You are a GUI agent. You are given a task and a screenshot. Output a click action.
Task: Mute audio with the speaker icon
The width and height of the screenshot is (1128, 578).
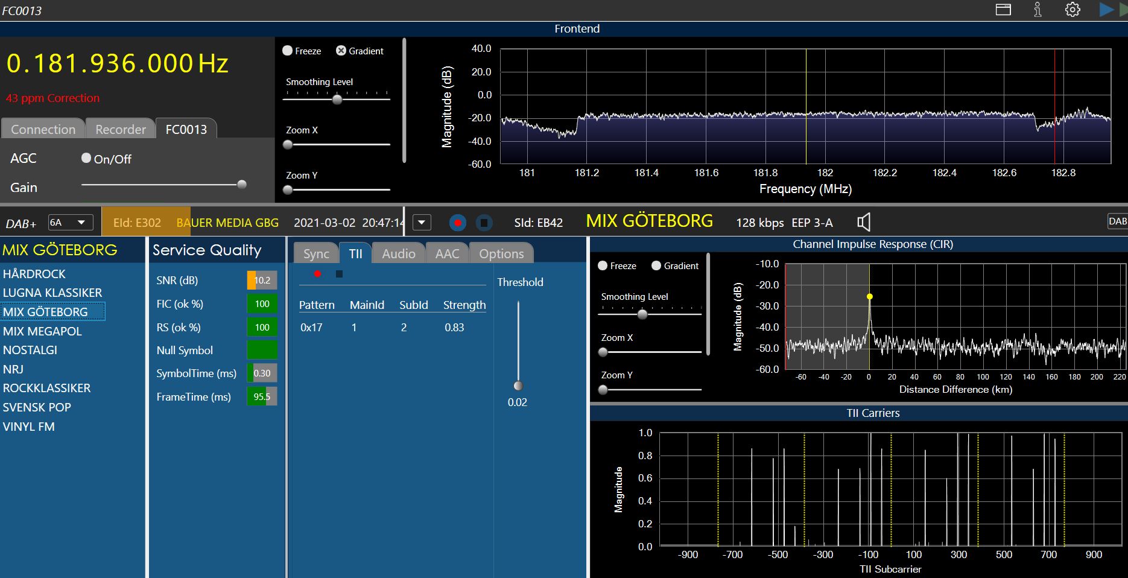864,222
